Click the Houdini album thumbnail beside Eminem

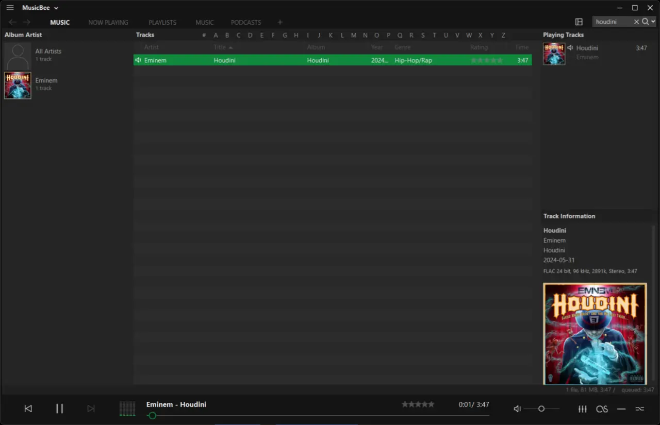18,85
